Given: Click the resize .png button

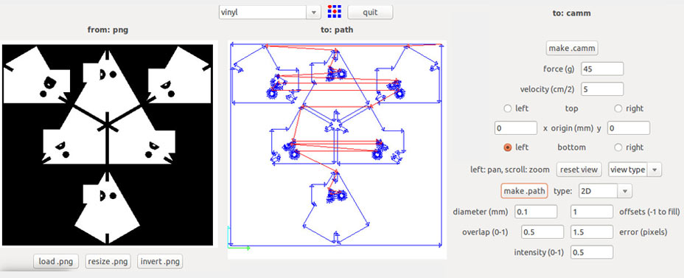Looking at the screenshot, I should pyautogui.click(x=108, y=262).
